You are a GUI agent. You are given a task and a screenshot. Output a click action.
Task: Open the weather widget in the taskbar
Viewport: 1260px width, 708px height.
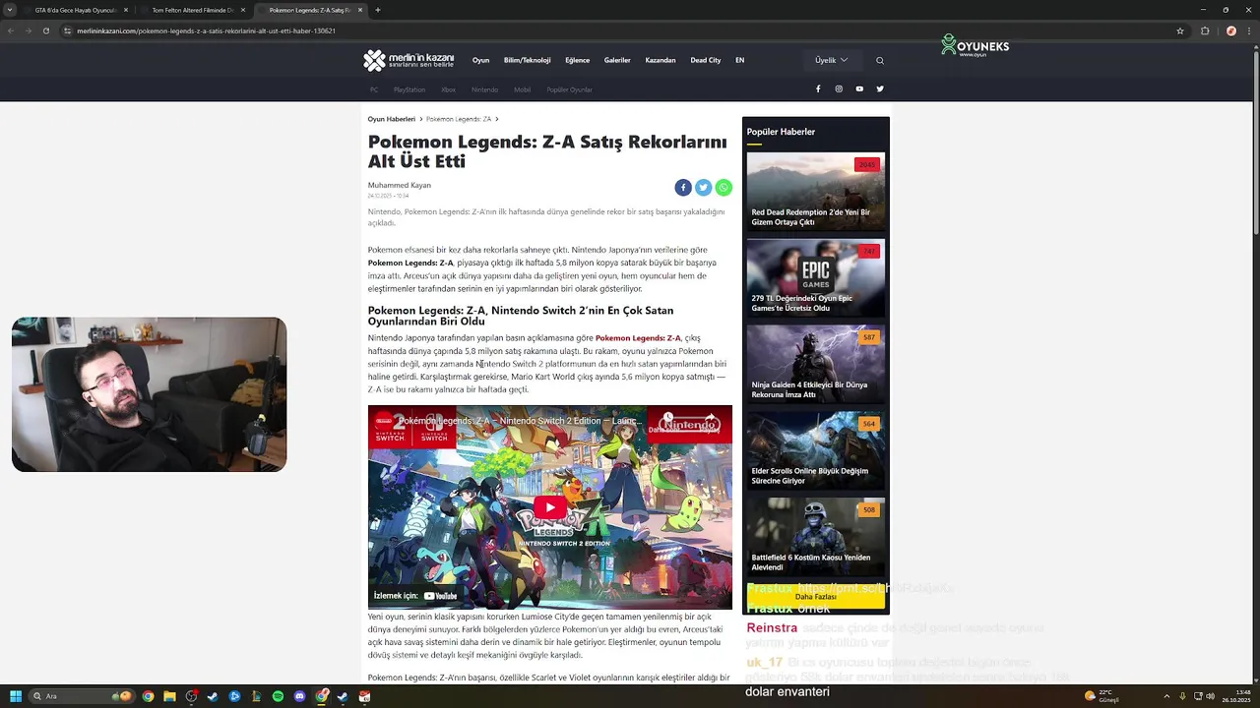click(x=1102, y=696)
